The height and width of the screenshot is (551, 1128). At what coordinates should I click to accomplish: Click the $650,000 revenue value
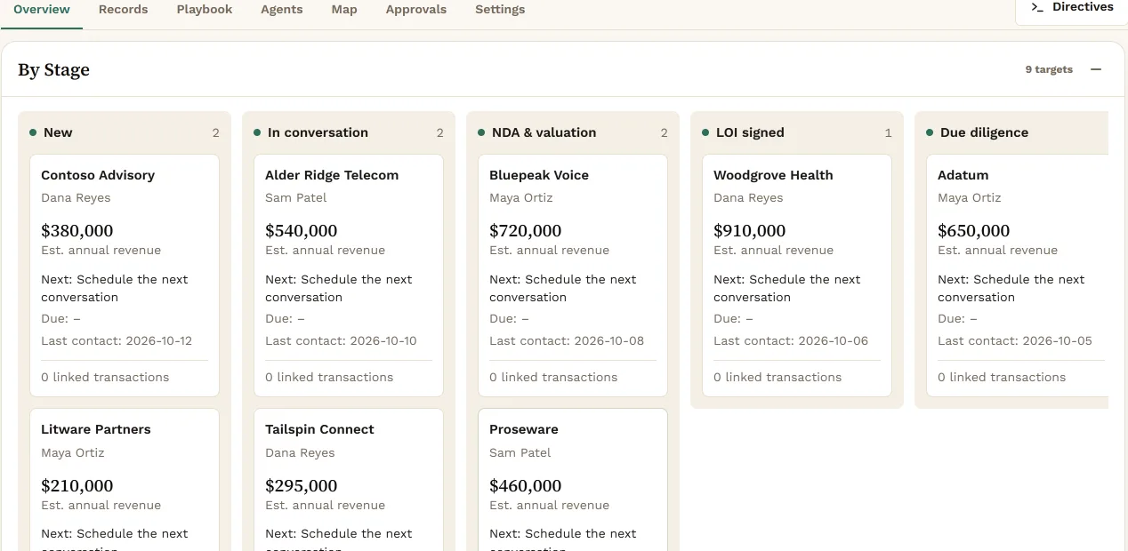point(974,231)
